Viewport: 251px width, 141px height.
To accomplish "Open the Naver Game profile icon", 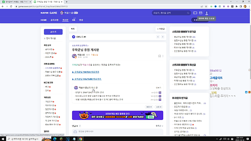I will coord(206,13).
